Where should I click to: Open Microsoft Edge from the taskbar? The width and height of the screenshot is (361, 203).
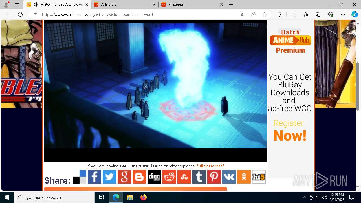[116, 197]
